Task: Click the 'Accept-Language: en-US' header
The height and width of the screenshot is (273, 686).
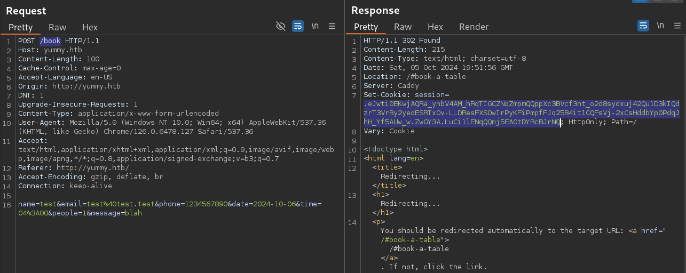Action: coord(65,77)
